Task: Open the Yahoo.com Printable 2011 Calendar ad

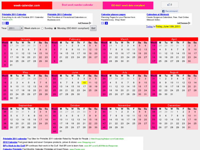Action: tap(14, 14)
